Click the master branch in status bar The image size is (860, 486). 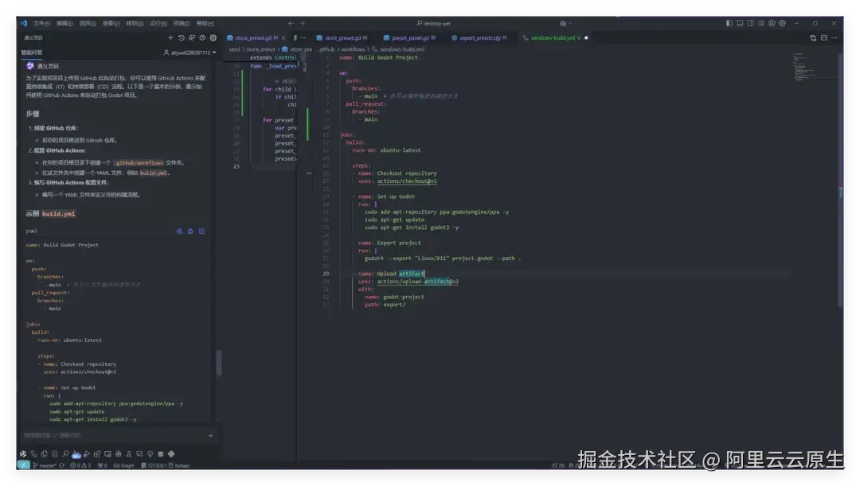(45, 466)
